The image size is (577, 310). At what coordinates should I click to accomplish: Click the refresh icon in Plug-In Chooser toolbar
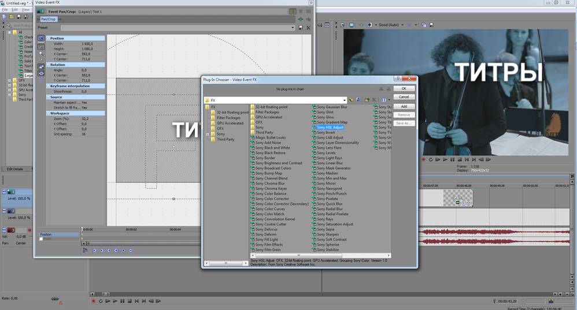[358, 100]
